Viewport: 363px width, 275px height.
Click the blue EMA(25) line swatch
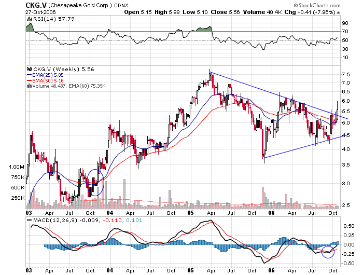[30, 75]
